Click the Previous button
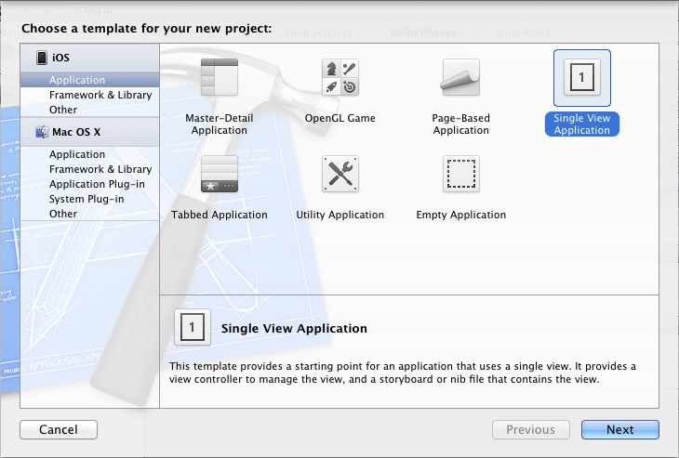679x458 pixels. tap(531, 429)
